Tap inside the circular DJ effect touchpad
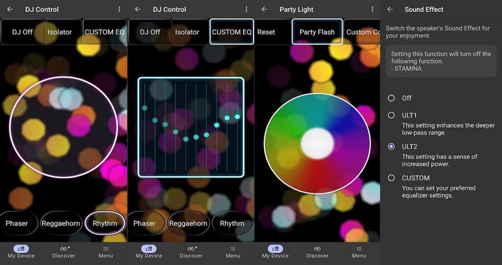 point(64,127)
